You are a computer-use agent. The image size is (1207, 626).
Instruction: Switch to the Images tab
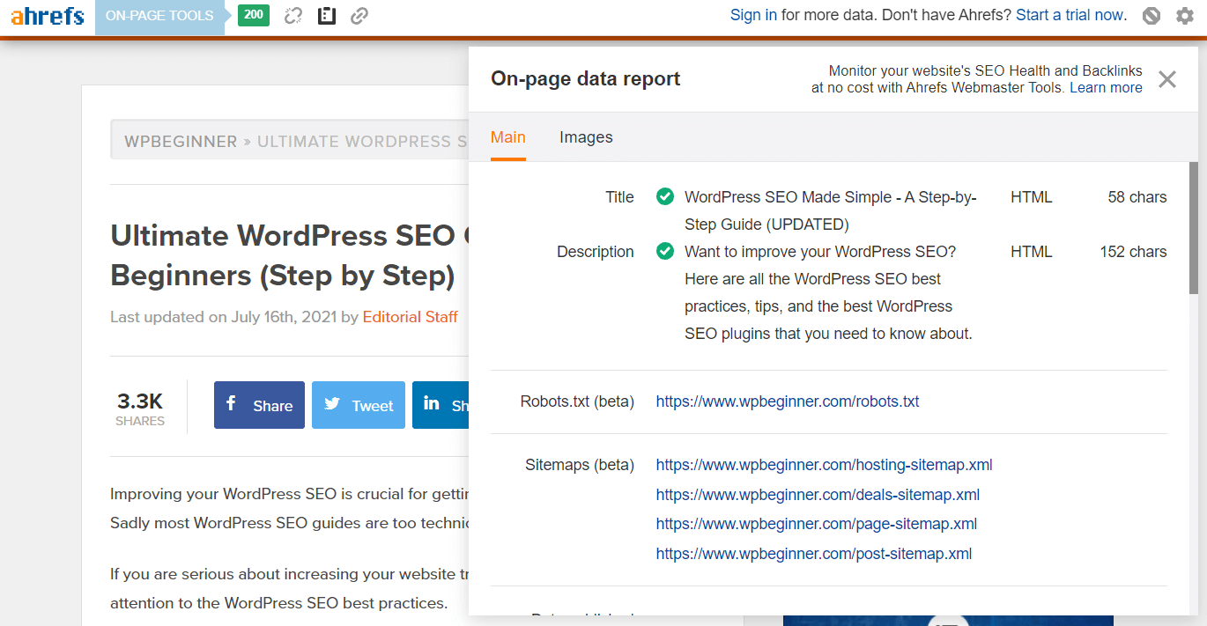click(x=585, y=137)
